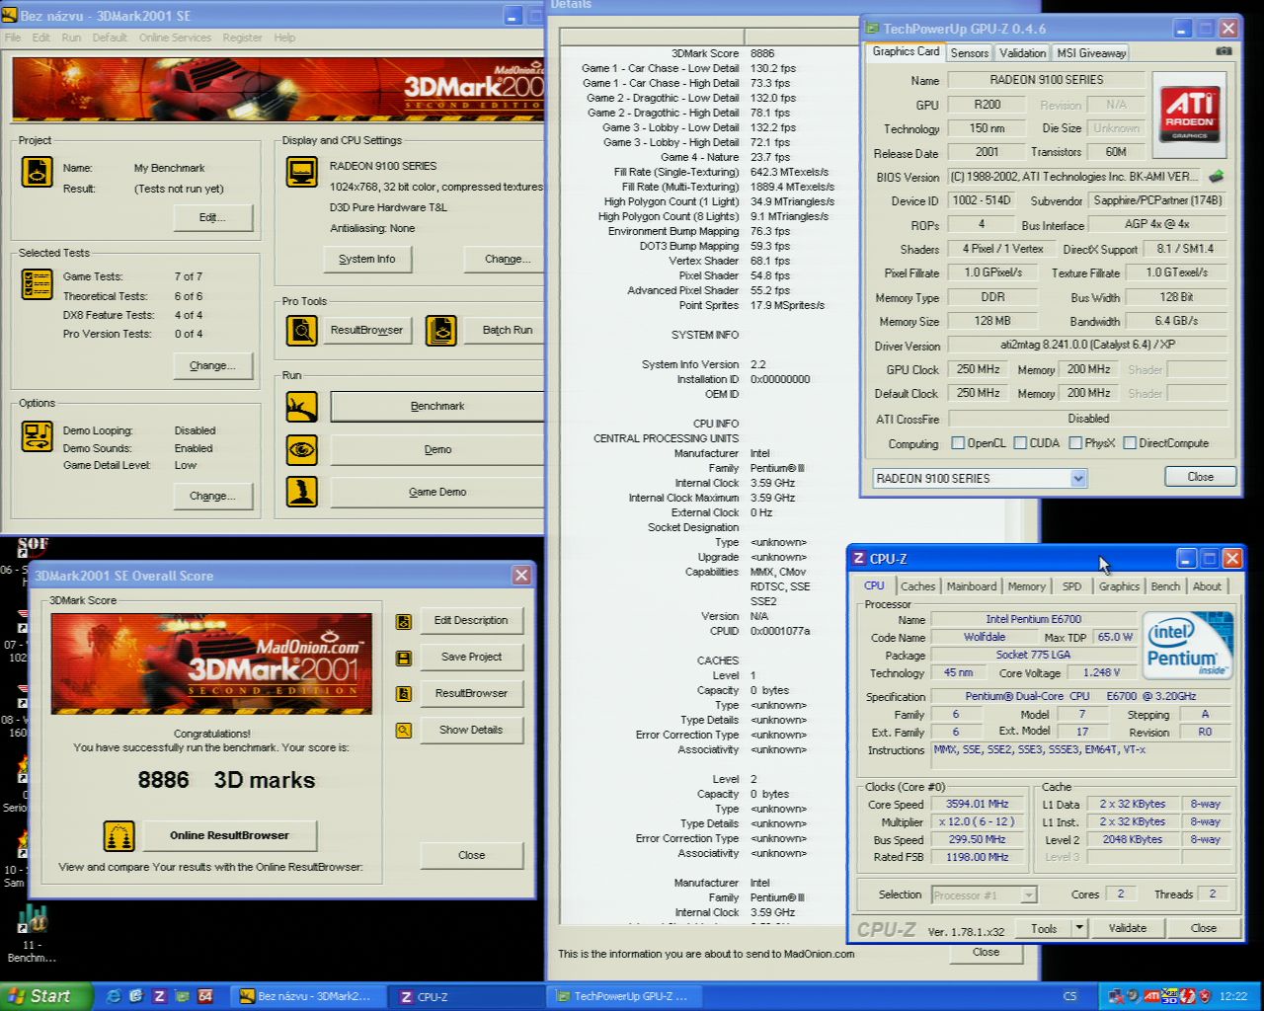
Task: Click the Start button on the taskbar
Action: tap(46, 996)
